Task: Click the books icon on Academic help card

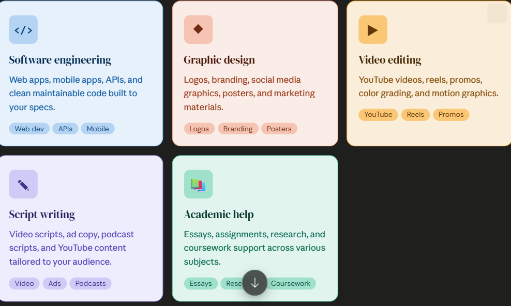Action: click(x=198, y=184)
